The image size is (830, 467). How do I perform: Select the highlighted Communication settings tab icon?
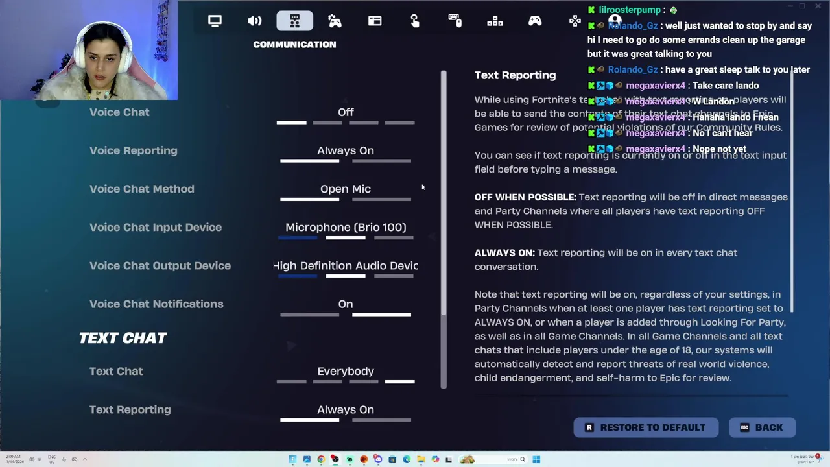294,21
